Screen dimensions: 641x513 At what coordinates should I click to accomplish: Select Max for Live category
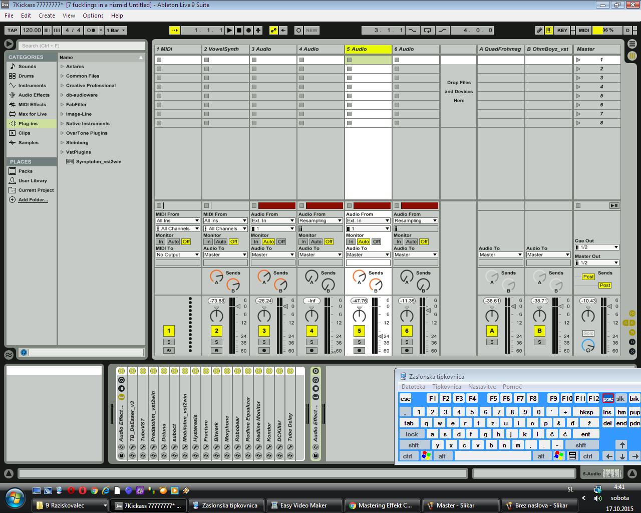coord(33,114)
